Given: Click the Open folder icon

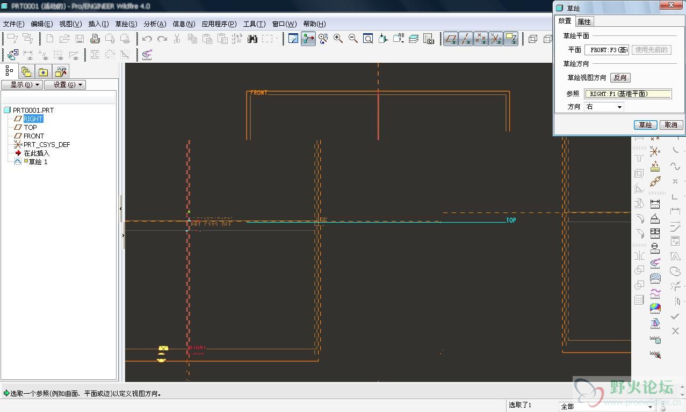Looking at the screenshot, I should [64, 39].
